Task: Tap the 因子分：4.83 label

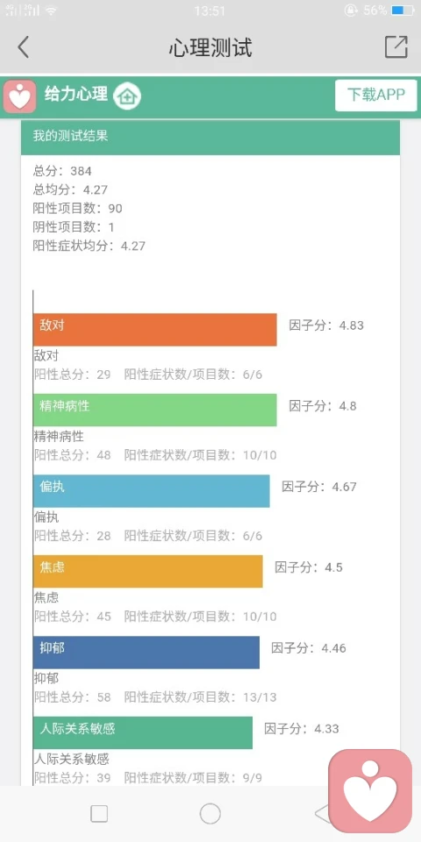Action: pos(326,325)
